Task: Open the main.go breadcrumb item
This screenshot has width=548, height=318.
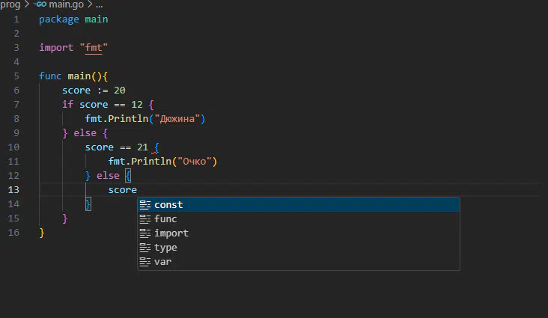Action: 66,4
